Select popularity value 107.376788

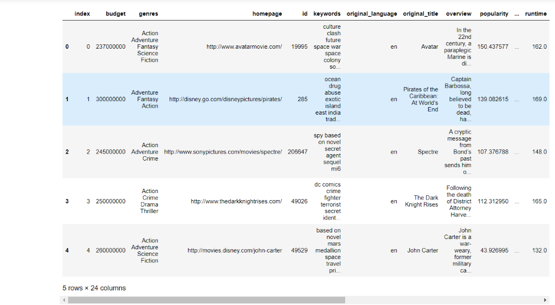click(493, 152)
